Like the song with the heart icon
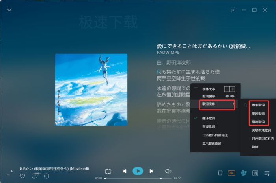This screenshot has height=183, width=276. pos(22,176)
